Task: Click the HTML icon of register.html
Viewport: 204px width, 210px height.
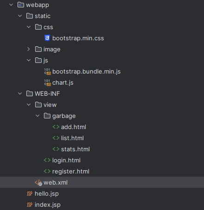Action: [47, 171]
